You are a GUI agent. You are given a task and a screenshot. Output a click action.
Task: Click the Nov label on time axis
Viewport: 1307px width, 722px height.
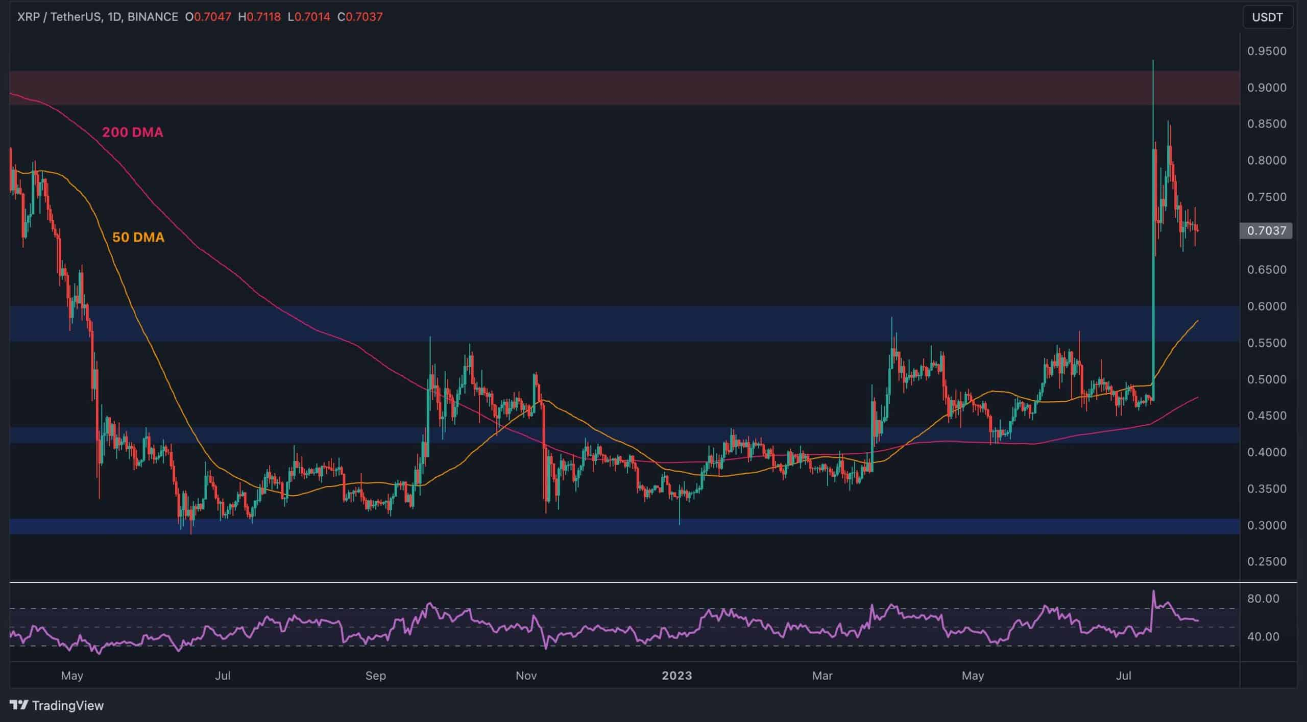coord(526,676)
